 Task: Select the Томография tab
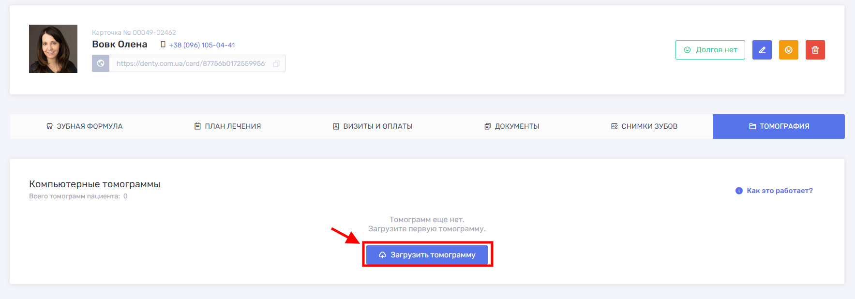click(779, 126)
